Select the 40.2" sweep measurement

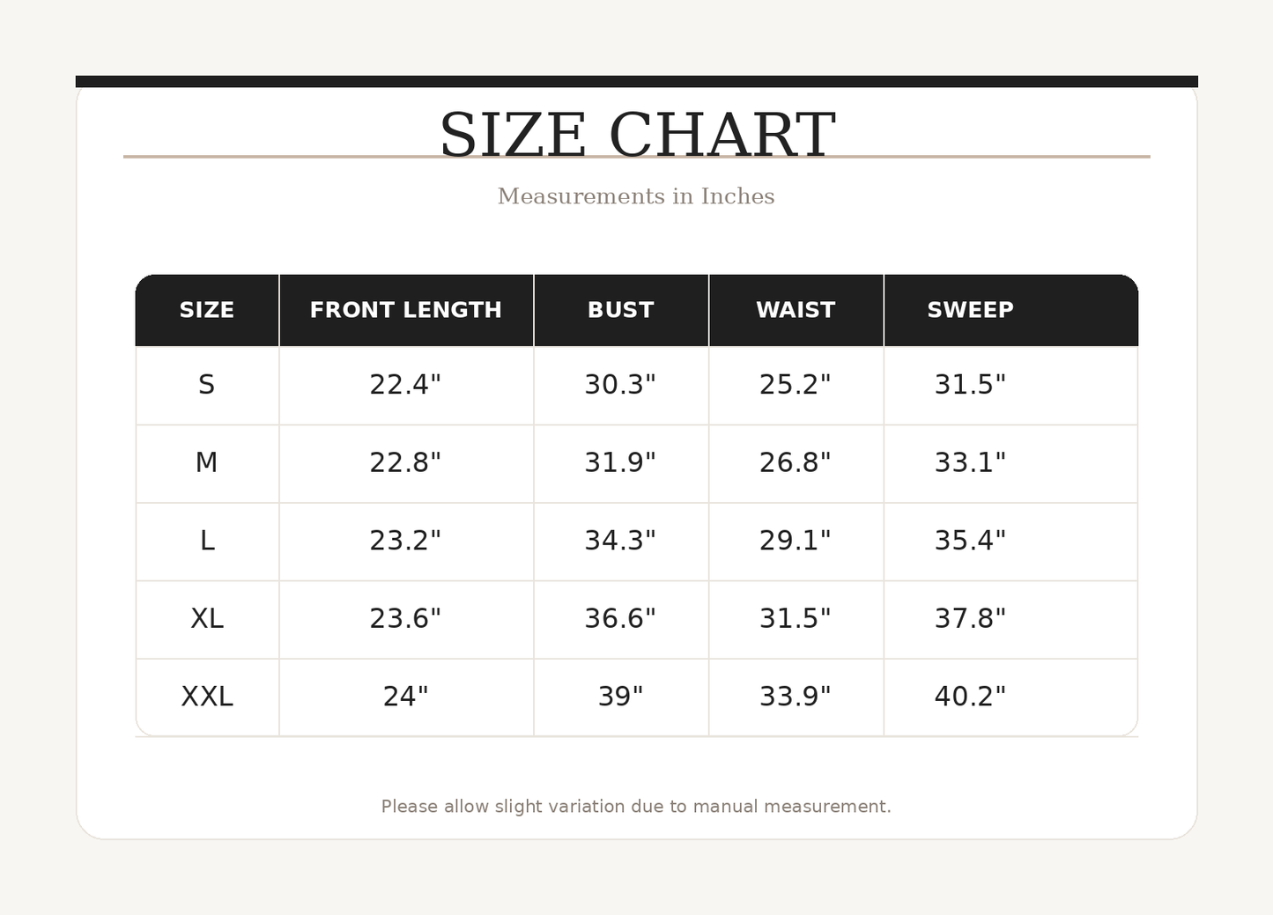click(970, 697)
